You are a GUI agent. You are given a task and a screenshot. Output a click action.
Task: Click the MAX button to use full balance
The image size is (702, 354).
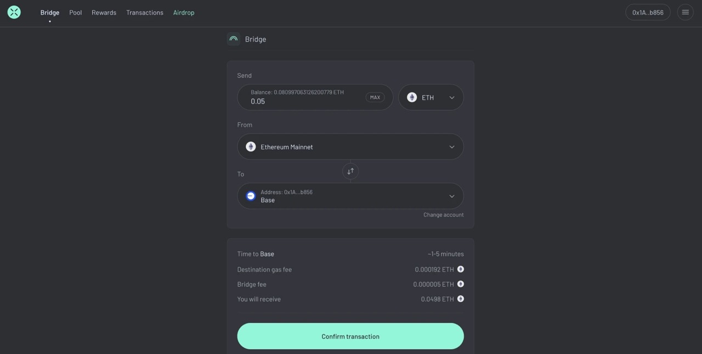(375, 96)
